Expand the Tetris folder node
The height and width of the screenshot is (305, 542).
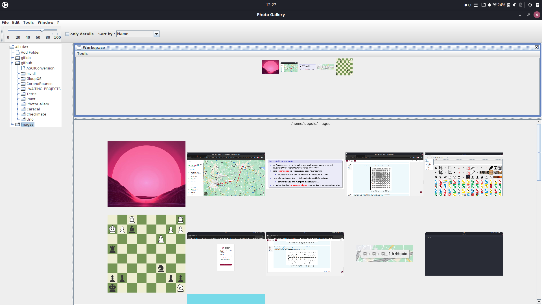click(x=18, y=94)
